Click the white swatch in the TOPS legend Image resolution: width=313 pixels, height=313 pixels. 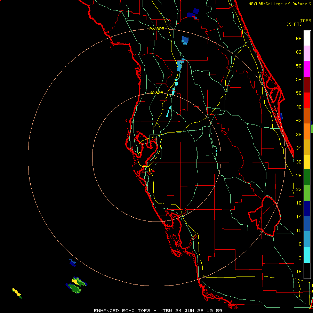coord(307,38)
